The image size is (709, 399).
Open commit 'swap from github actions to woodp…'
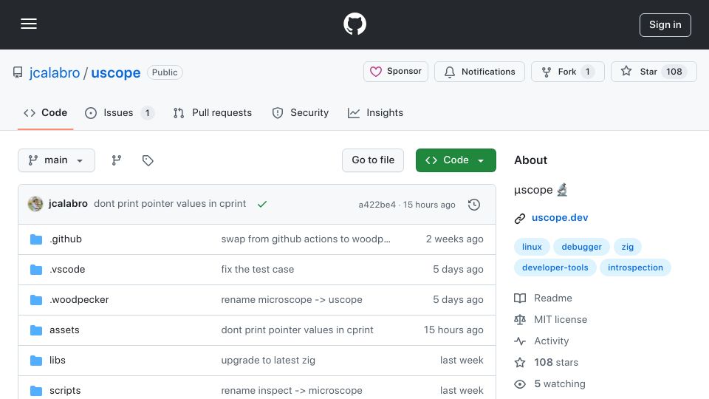(306, 239)
